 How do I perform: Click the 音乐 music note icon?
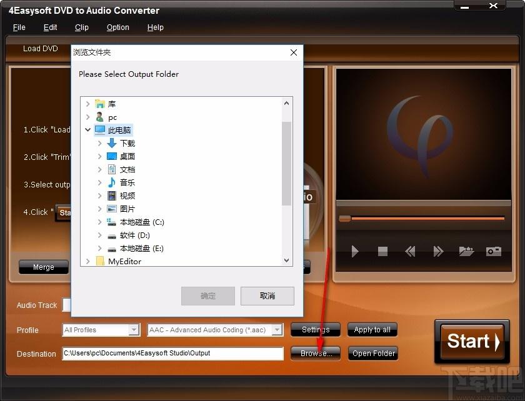click(x=112, y=182)
